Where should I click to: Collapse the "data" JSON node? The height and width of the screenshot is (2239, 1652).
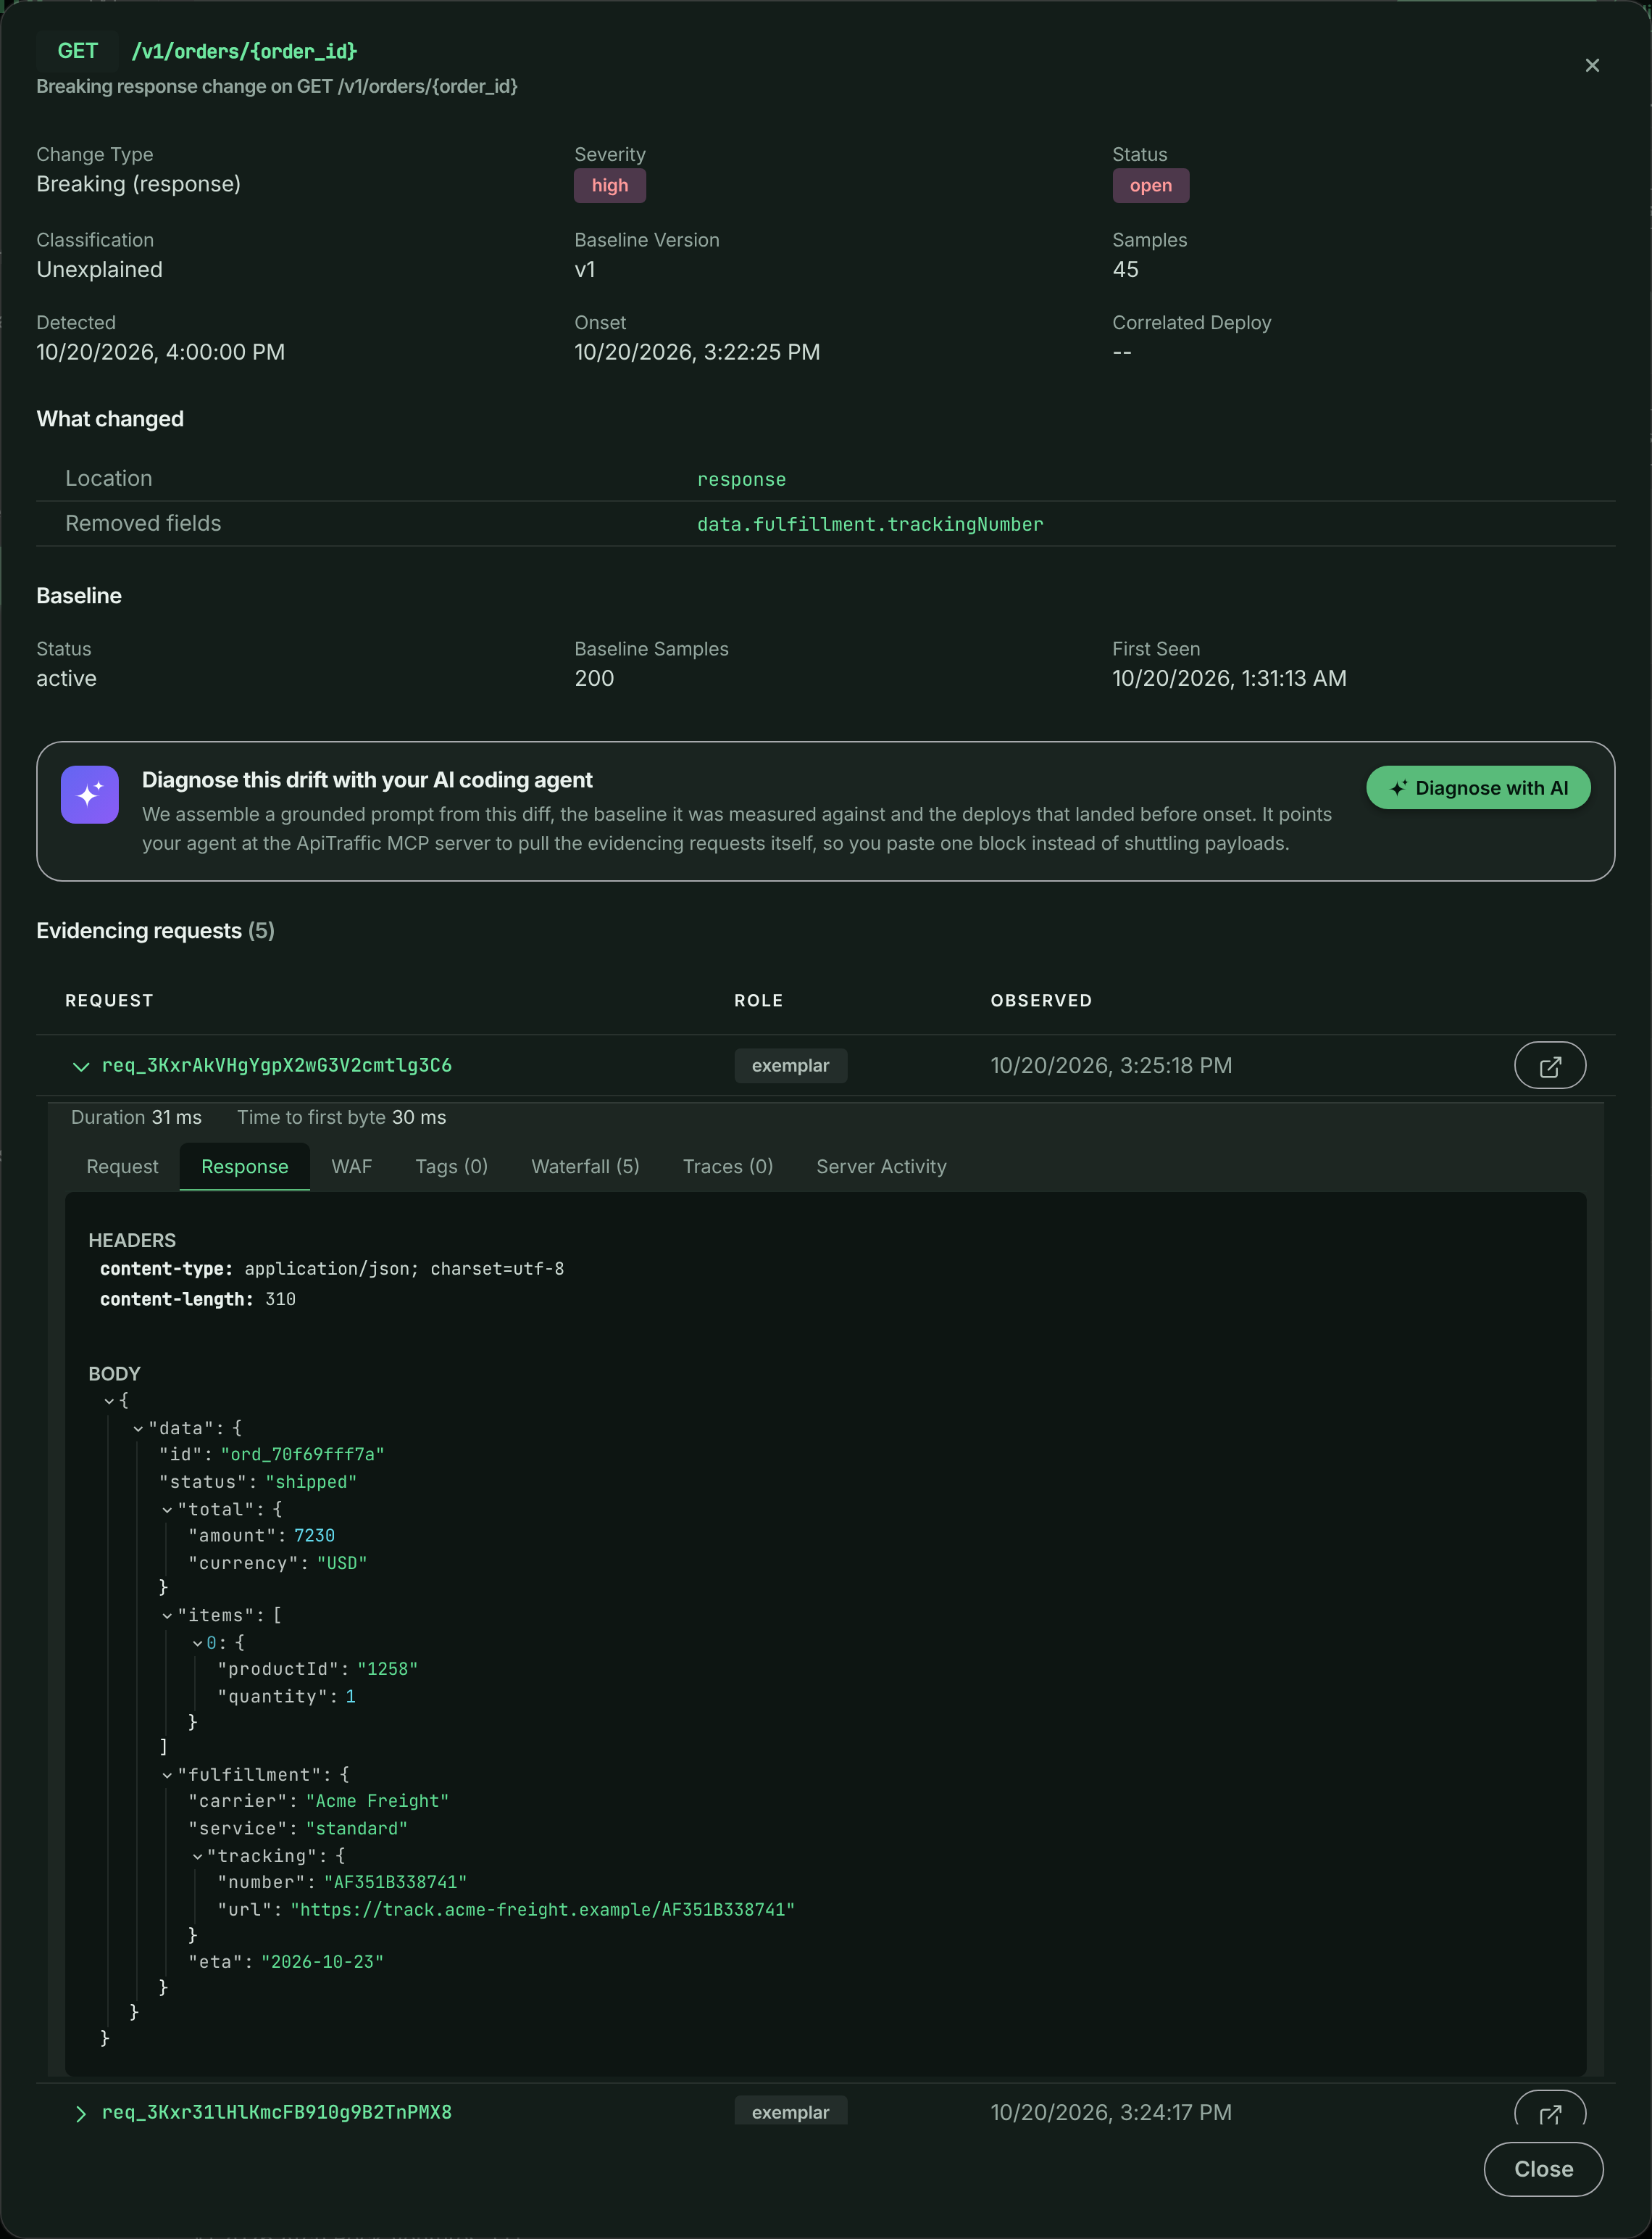click(138, 1428)
